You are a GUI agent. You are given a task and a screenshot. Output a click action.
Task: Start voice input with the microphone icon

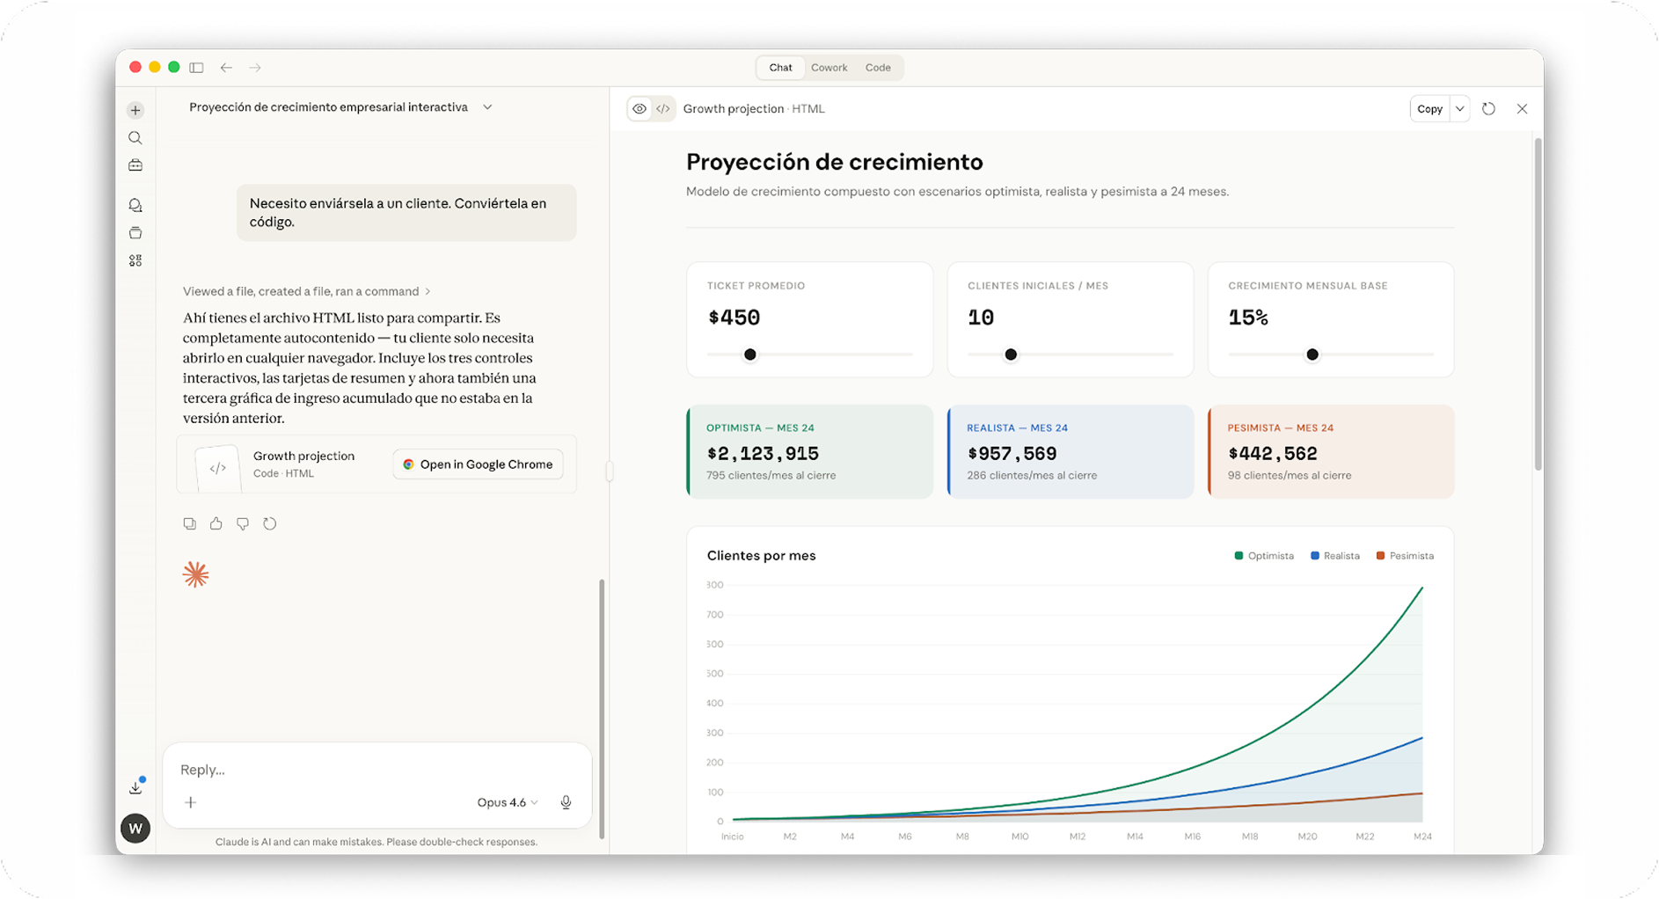[x=566, y=802]
